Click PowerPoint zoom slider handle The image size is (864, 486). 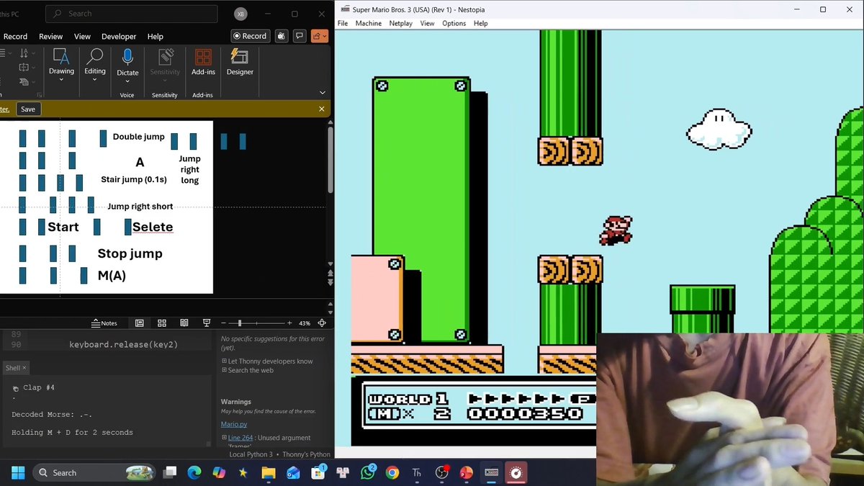(x=240, y=323)
